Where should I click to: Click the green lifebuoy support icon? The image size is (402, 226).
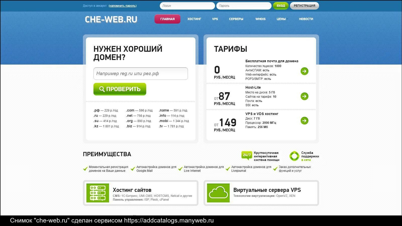point(294,156)
